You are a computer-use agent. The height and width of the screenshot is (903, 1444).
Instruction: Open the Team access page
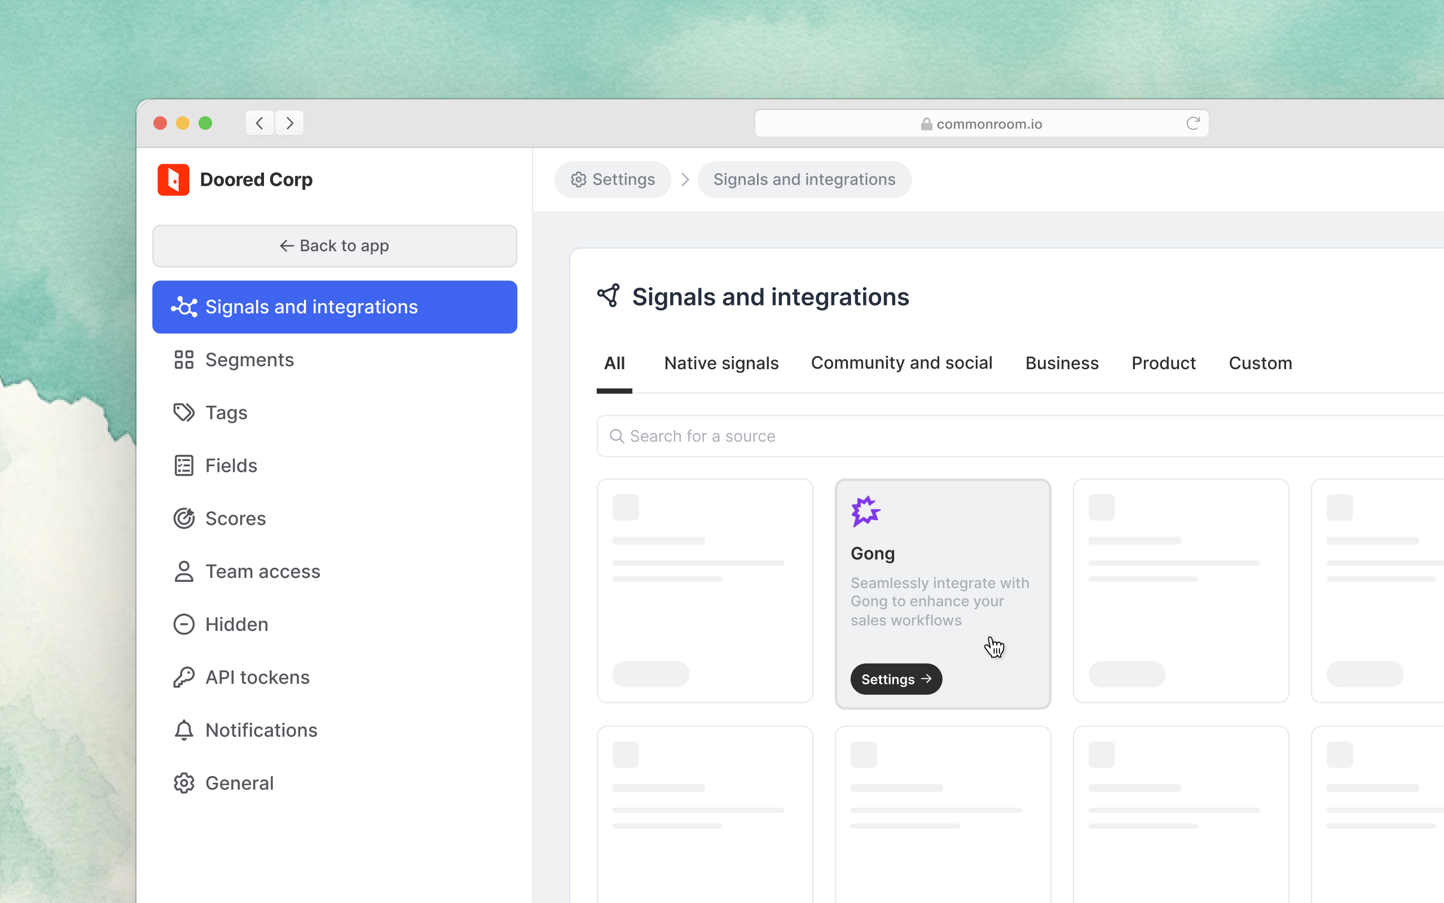tap(334, 572)
